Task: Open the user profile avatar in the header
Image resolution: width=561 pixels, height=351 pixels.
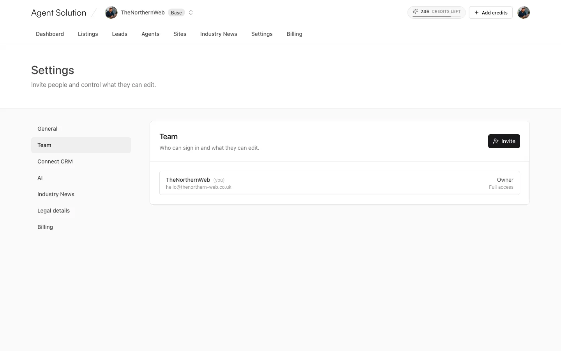Action: pos(523,12)
